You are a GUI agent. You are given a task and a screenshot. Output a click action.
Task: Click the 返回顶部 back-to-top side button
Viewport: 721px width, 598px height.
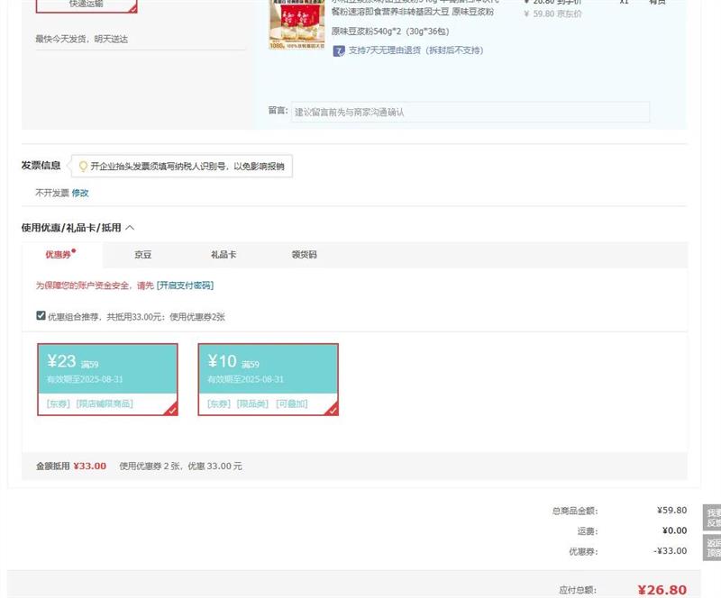click(x=712, y=548)
